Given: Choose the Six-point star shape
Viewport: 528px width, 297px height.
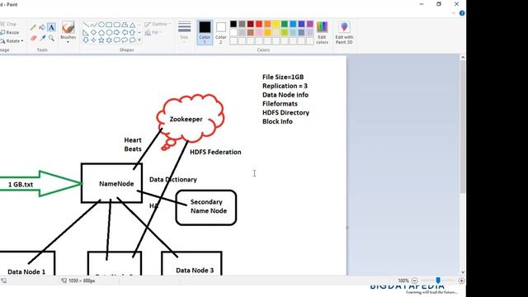Looking at the screenshot, I should 109,40.
